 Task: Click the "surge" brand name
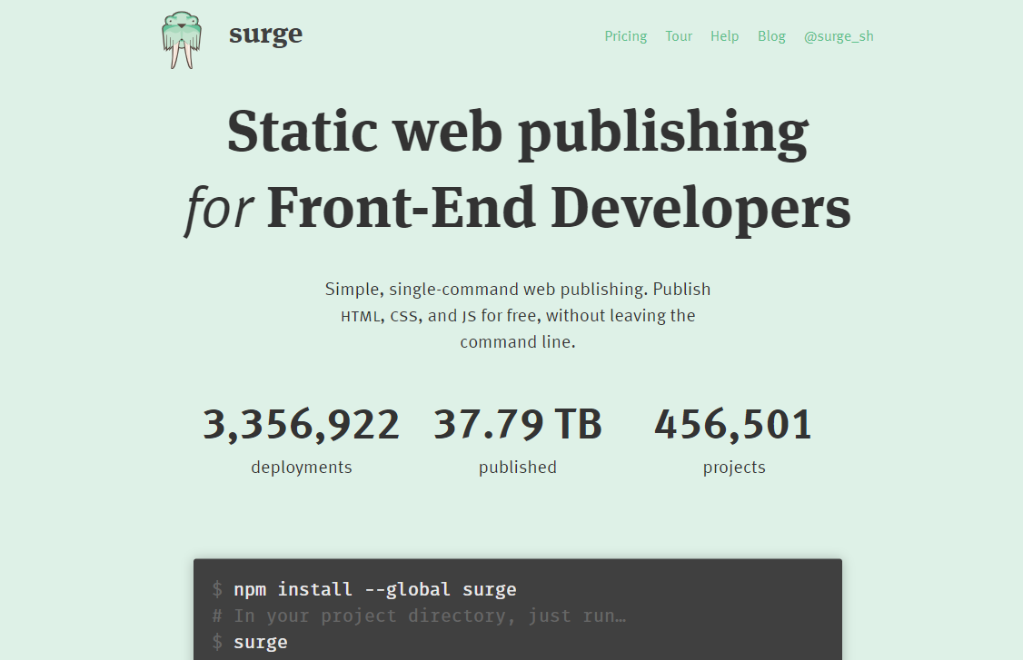[x=265, y=34]
